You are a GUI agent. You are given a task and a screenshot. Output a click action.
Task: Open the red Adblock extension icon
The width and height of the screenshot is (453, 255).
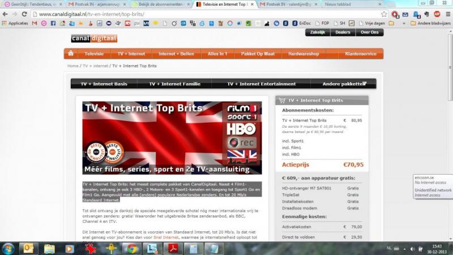(x=437, y=14)
